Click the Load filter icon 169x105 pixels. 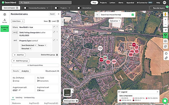coord(58,21)
